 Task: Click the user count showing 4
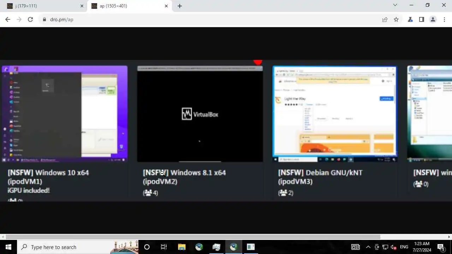(x=150, y=193)
